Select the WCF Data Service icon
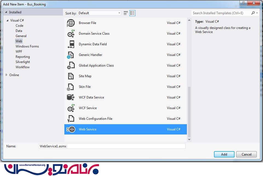The height and width of the screenshot is (176, 263). tap(71, 97)
